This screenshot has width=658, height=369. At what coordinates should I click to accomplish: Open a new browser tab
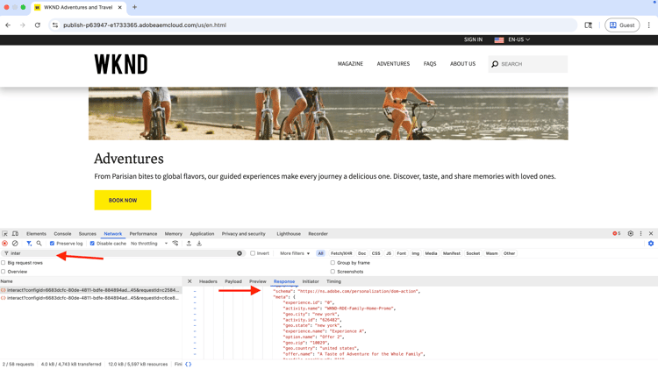point(134,7)
